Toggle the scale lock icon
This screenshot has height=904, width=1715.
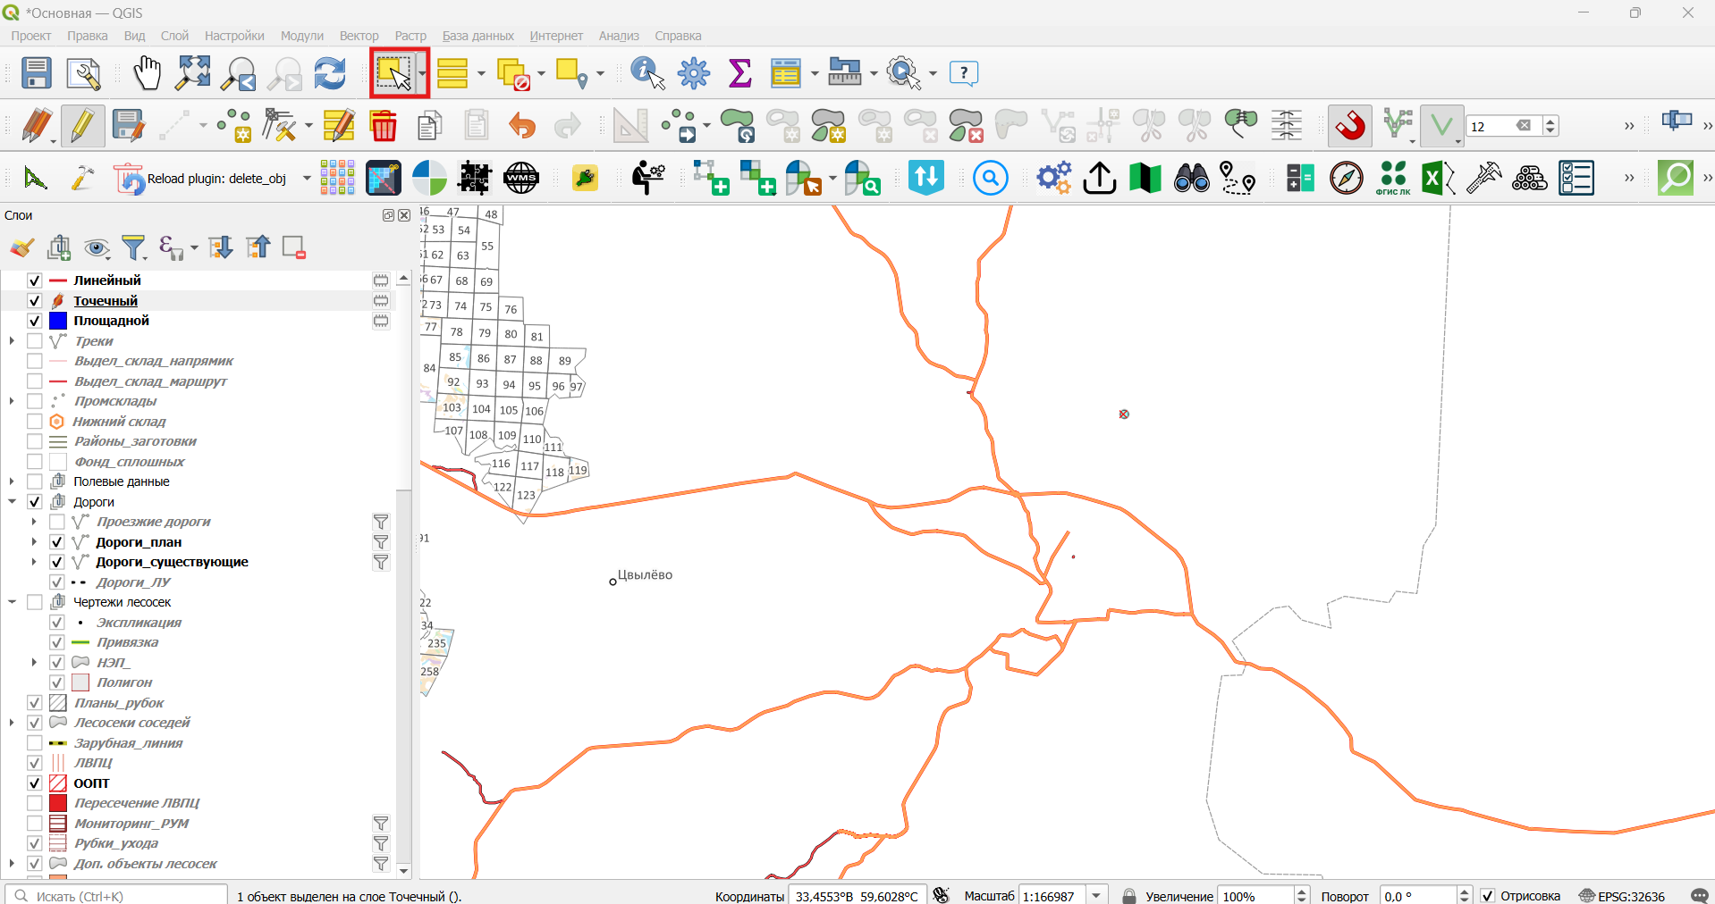tap(1129, 896)
